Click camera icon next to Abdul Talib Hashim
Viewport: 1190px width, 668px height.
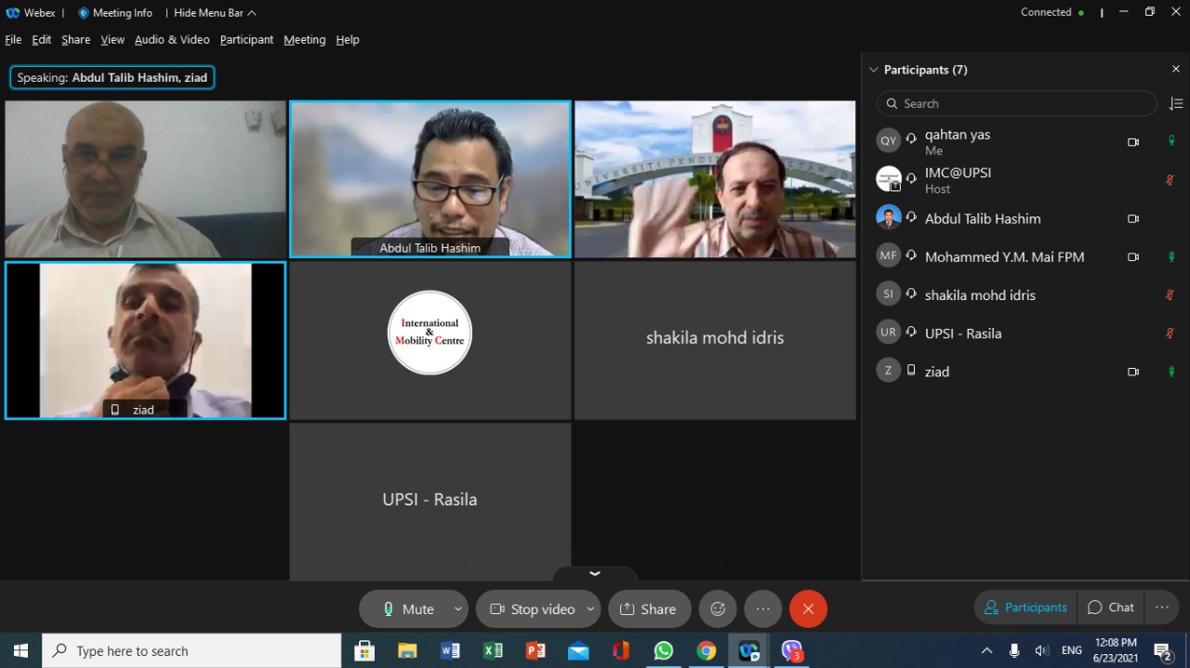pos(1132,219)
